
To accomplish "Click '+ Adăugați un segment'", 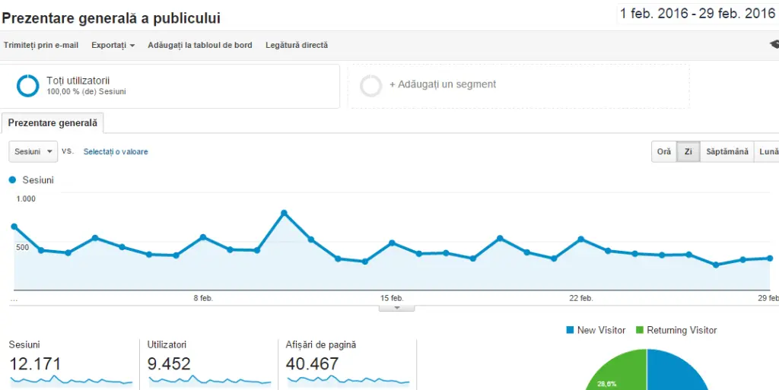I will pyautogui.click(x=443, y=84).
